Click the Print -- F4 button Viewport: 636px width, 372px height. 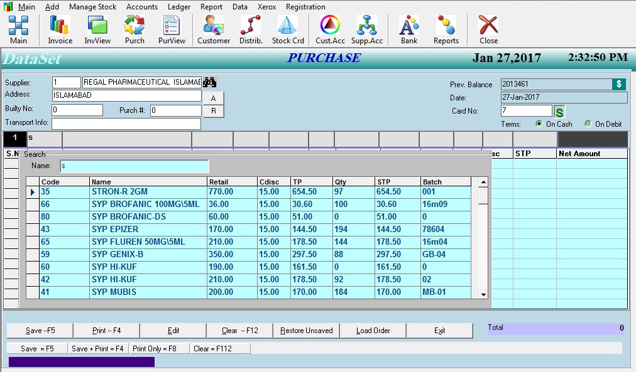[107, 331]
